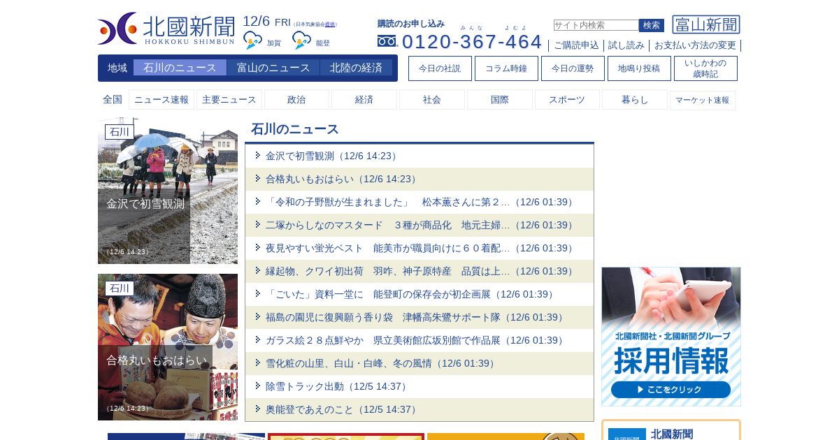Image resolution: width=839 pixels, height=440 pixels.
Task: Open 主要ニュース menu item
Action: 229,100
